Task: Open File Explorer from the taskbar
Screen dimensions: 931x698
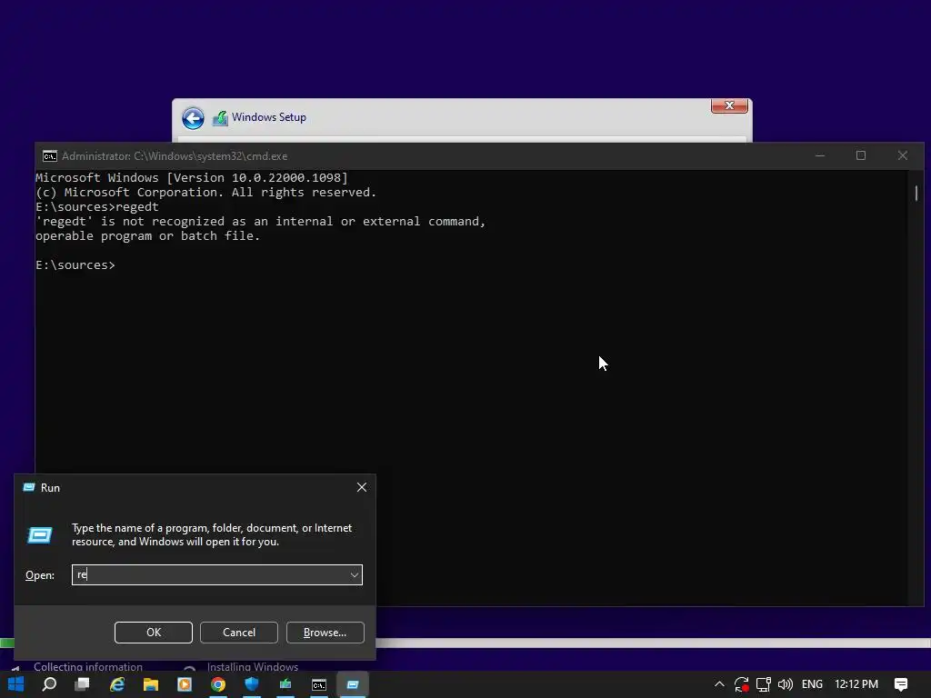Action: click(151, 684)
